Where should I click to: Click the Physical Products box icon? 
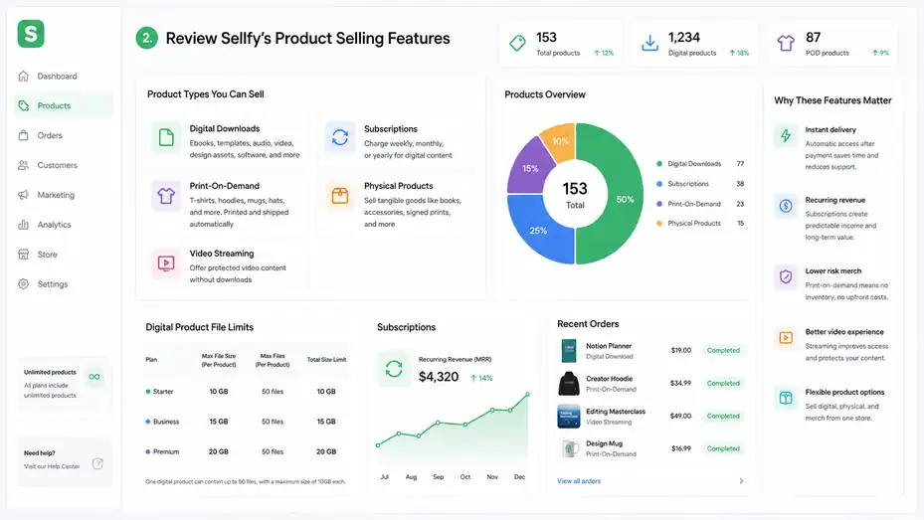pyautogui.click(x=340, y=196)
